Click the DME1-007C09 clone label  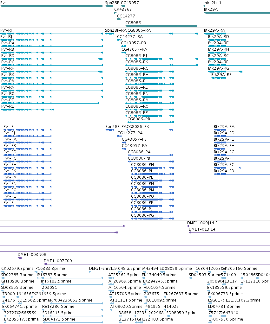click(58, 261)
